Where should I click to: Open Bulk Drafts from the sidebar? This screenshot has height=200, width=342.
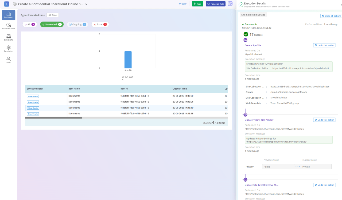8,37
